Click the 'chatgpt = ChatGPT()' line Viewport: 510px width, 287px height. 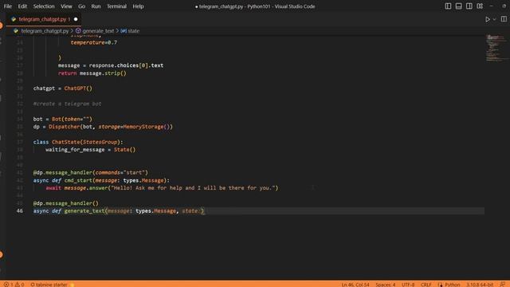pos(62,88)
